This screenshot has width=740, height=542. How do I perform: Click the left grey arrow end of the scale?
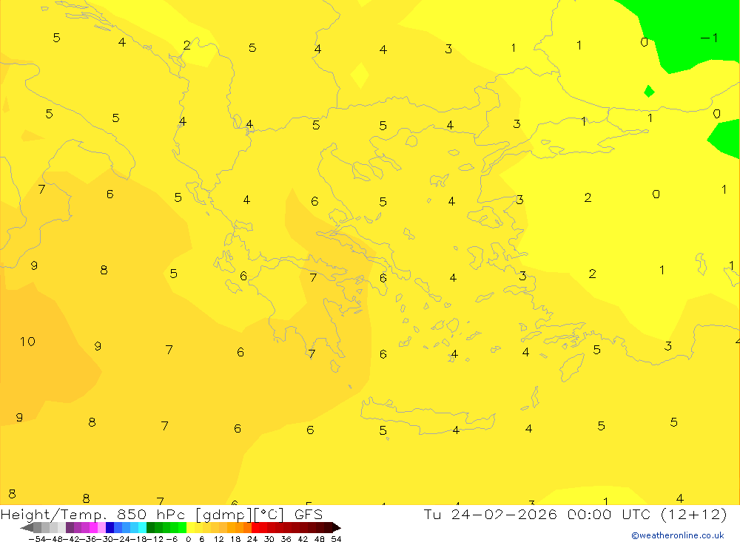(27, 528)
